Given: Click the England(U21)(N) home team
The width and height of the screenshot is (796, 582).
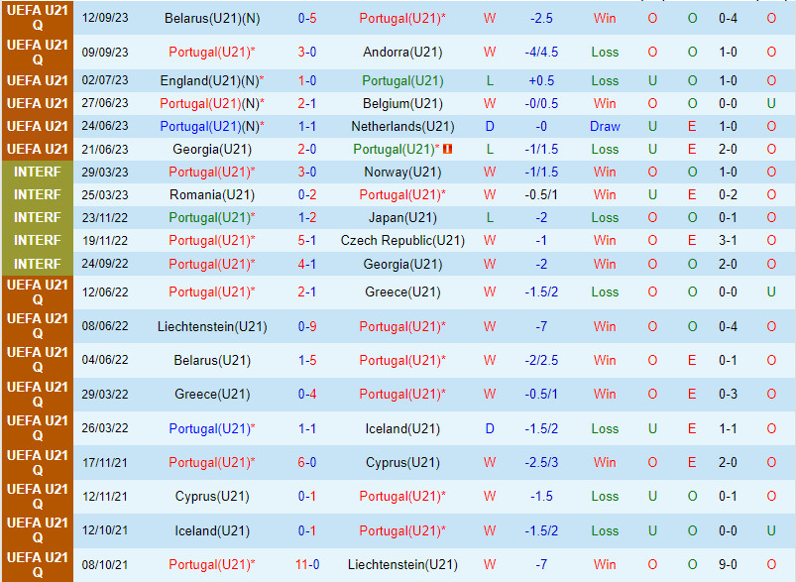Looking at the screenshot, I should [x=211, y=80].
